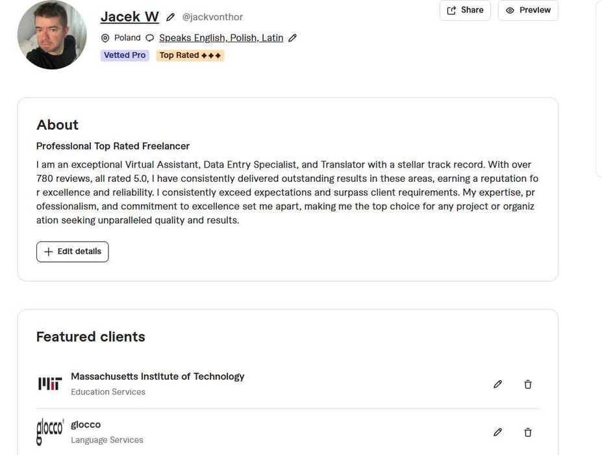This screenshot has height=455, width=602.
Task: Open Speaks English, Polish, Latin link
Action: click(221, 38)
